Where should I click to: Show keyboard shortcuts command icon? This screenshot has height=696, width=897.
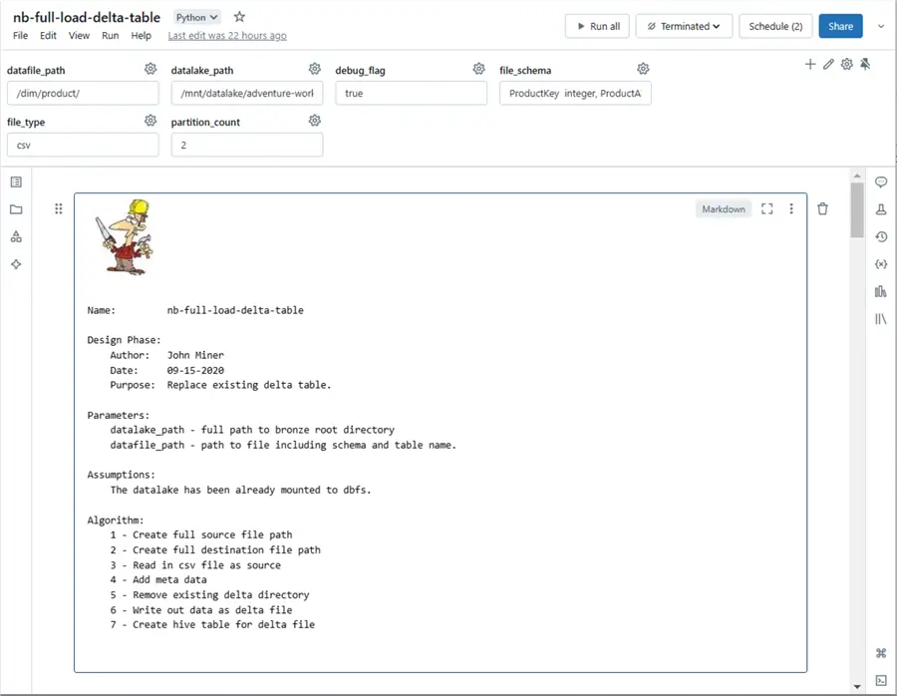881,653
